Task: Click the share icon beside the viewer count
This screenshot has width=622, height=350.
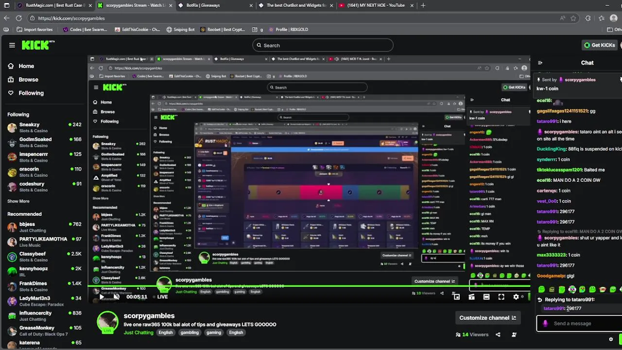Action: [498, 334]
